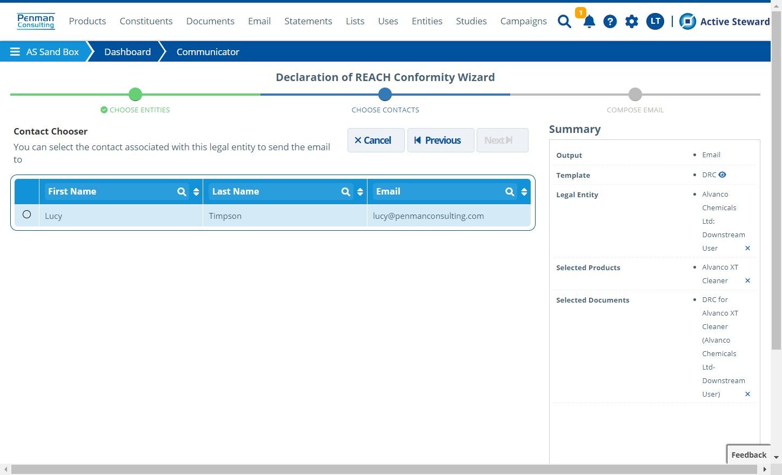The height and width of the screenshot is (475, 782).
Task: Click the Choose Contacts step marker
Action: point(385,95)
